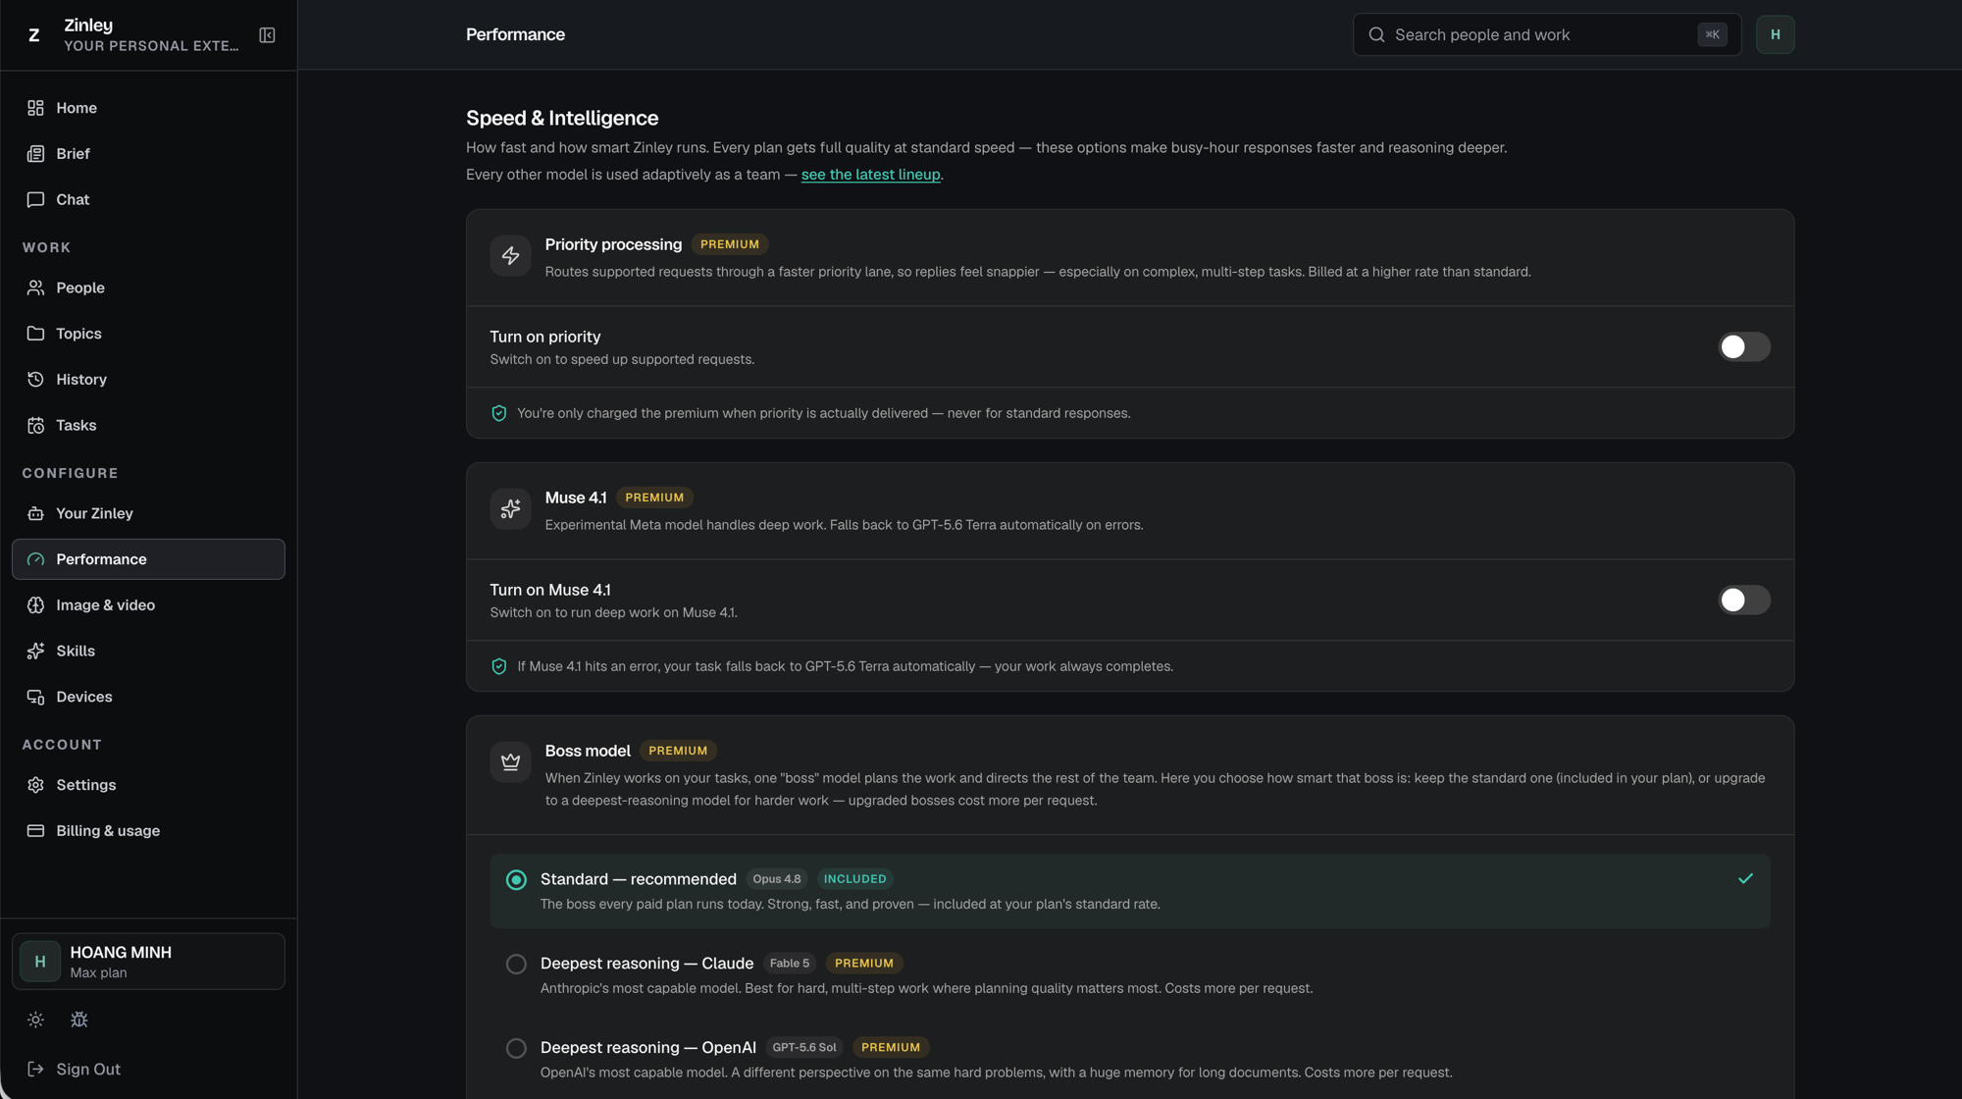Click the Your Zinley robot icon
The width and height of the screenshot is (1962, 1099).
35,513
